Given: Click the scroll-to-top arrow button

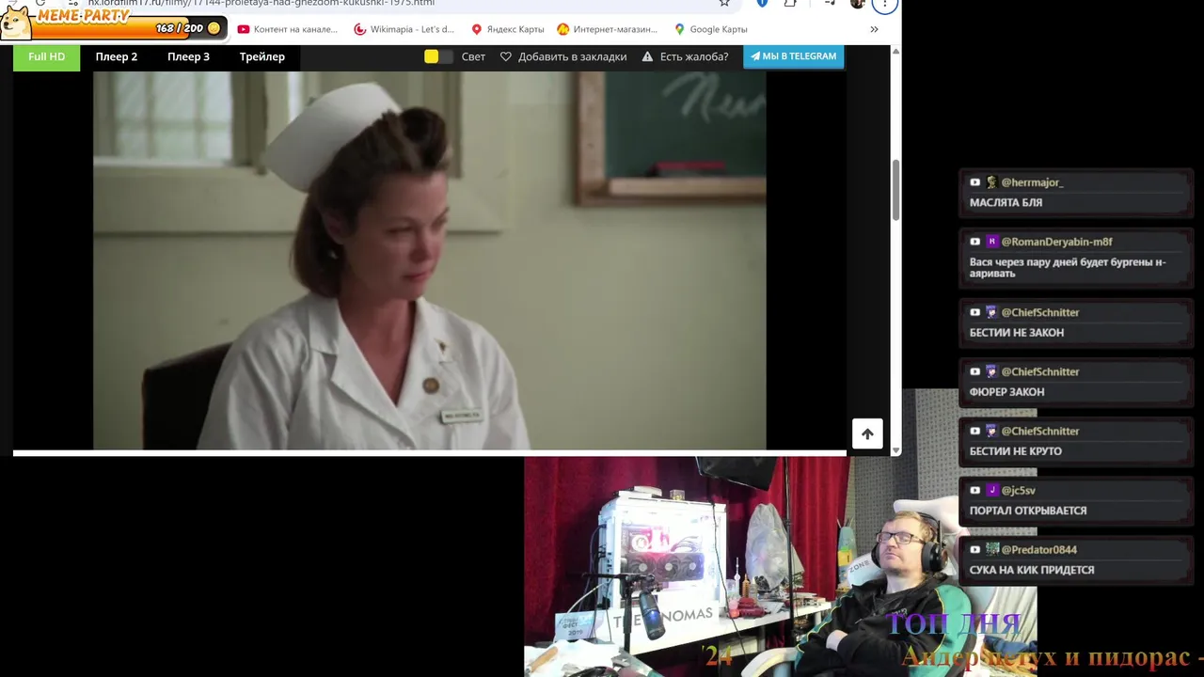Looking at the screenshot, I should [867, 433].
